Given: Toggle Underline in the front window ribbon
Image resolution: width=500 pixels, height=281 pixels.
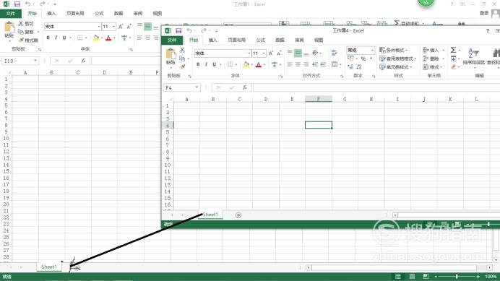Looking at the screenshot, I should pyautogui.click(x=215, y=64).
